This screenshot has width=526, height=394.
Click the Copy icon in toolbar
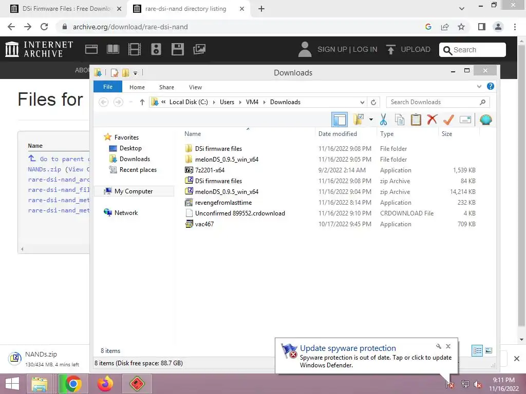(x=399, y=120)
